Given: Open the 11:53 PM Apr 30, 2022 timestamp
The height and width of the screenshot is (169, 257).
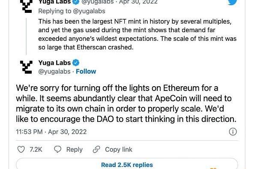Looking at the screenshot, I should [x=51, y=132].
